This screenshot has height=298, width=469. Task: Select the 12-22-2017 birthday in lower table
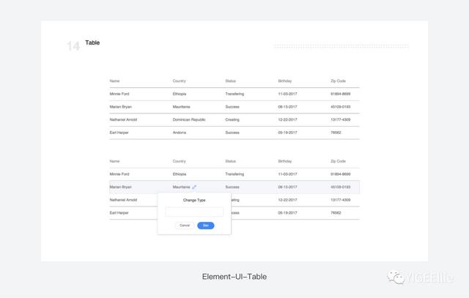point(287,200)
